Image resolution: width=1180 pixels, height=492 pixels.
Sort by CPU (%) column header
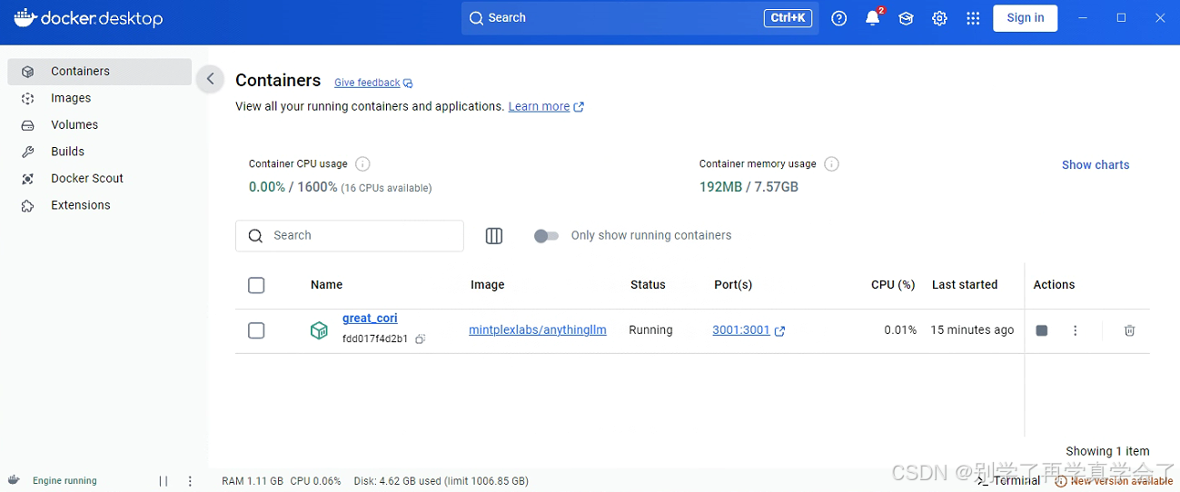[893, 285]
